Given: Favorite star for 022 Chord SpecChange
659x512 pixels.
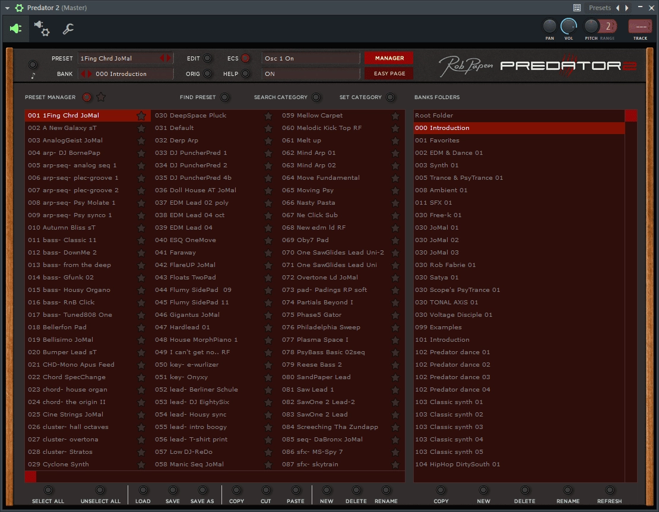Looking at the screenshot, I should 141,377.
